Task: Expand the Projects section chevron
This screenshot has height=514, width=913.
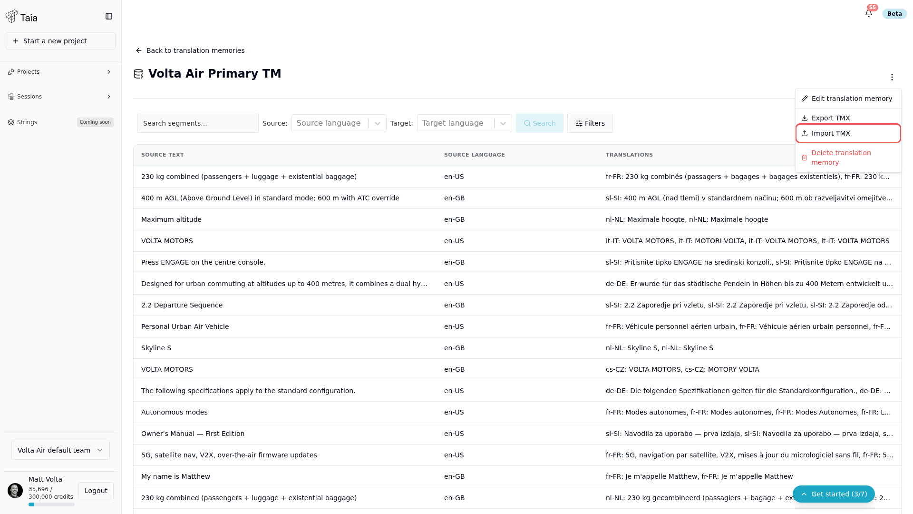Action: tap(109, 72)
